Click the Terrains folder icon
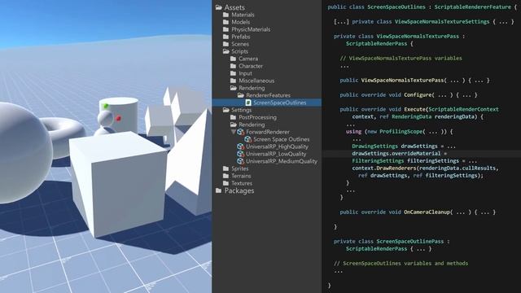521x293 pixels. (x=226, y=176)
